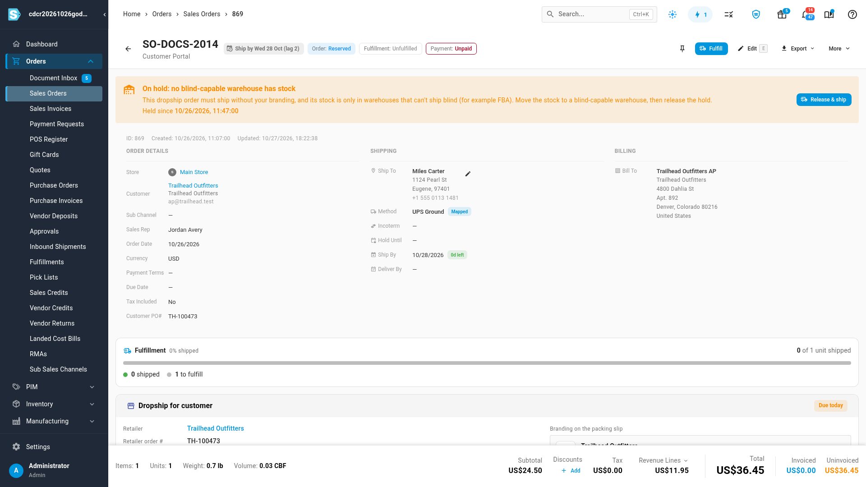Image resolution: width=866 pixels, height=487 pixels.
Task: Select Sales Invoices menu item
Action: 54,109
